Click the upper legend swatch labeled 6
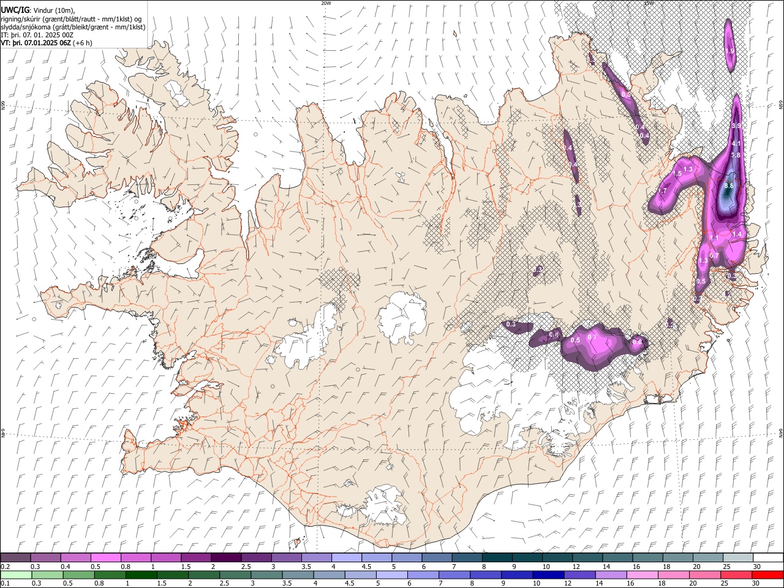Viewport: 784px width, 588px height. point(437,557)
